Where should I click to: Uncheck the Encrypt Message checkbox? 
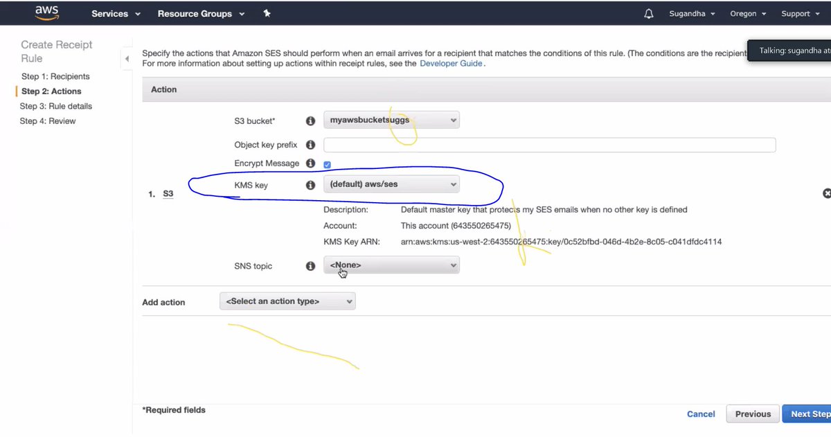coord(328,164)
